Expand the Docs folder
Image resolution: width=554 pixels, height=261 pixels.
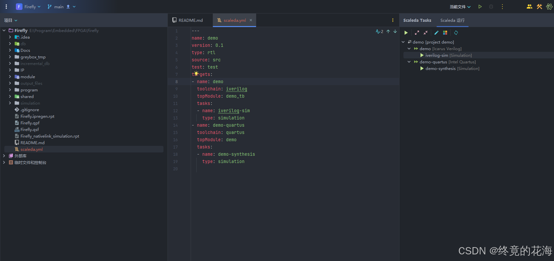10,50
